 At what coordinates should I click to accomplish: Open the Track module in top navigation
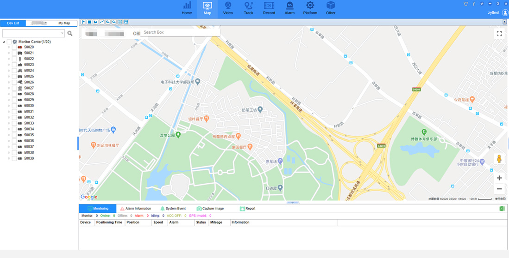(x=248, y=8)
